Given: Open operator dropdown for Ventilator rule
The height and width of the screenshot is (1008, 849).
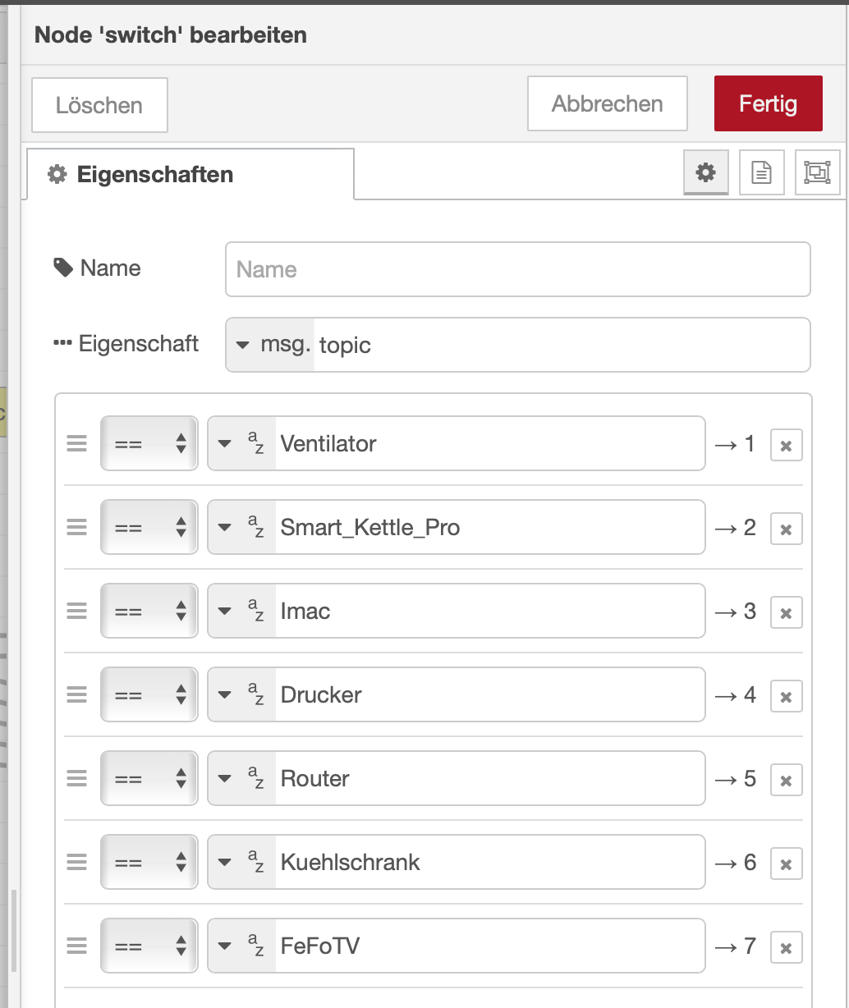Looking at the screenshot, I should click(x=149, y=444).
